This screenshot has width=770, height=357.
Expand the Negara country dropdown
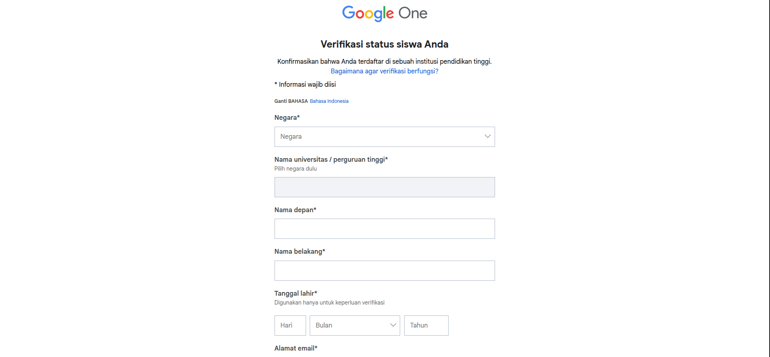click(384, 137)
